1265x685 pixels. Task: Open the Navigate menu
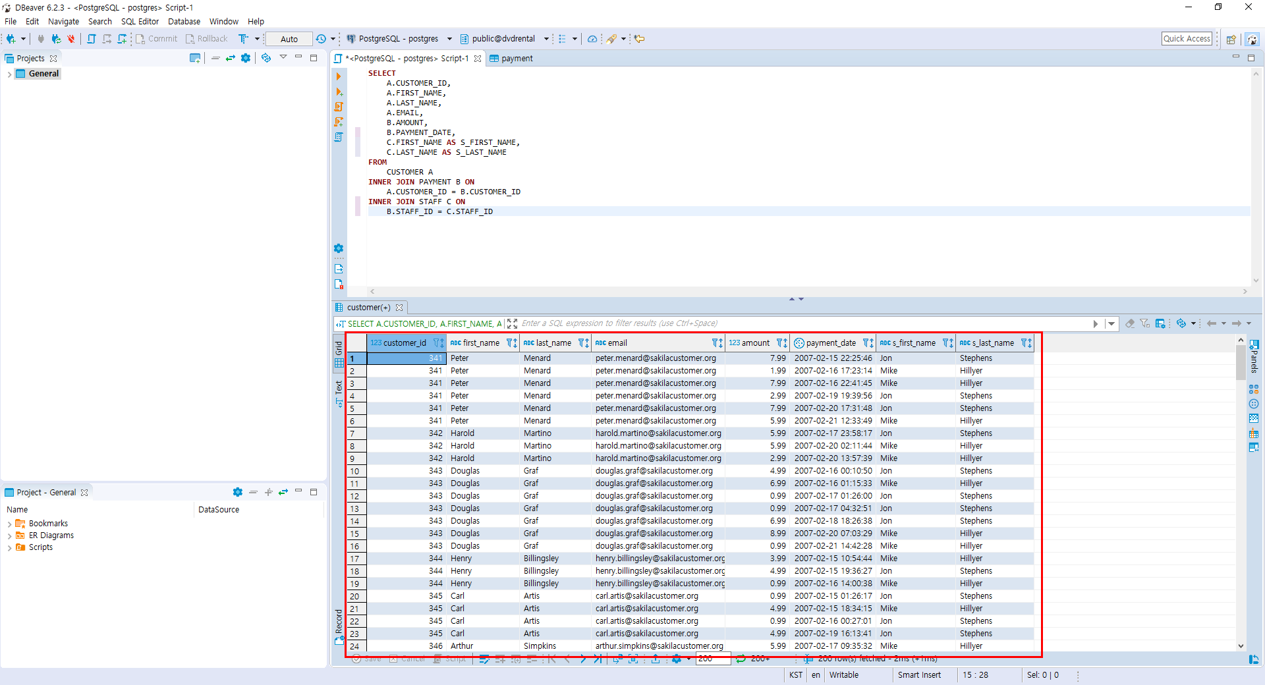pyautogui.click(x=63, y=22)
